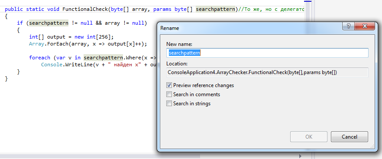Click Console.WriteLine call in code
382x159 pixels.
[67, 65]
